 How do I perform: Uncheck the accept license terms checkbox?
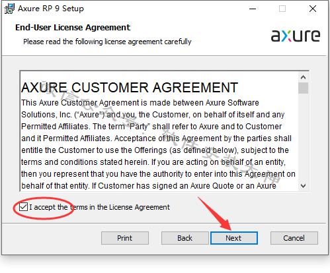point(23,207)
